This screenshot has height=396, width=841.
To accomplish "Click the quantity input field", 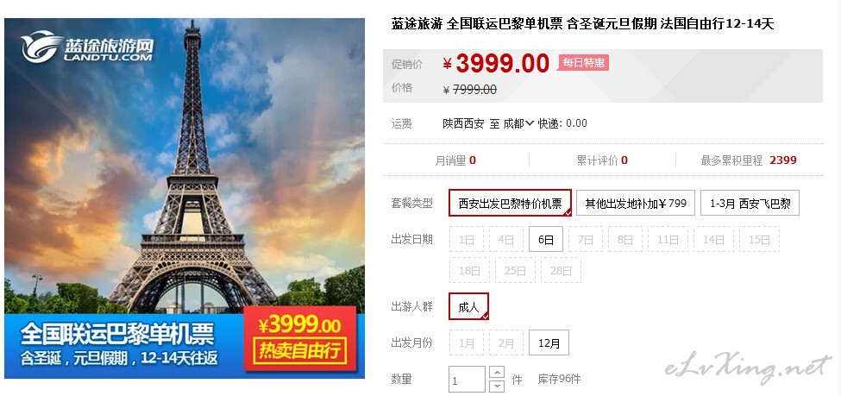I will tap(468, 380).
